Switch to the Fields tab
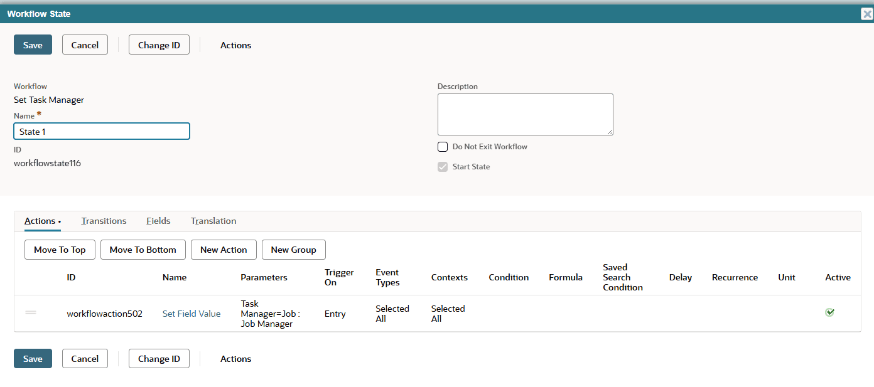The height and width of the screenshot is (387, 874). click(158, 221)
